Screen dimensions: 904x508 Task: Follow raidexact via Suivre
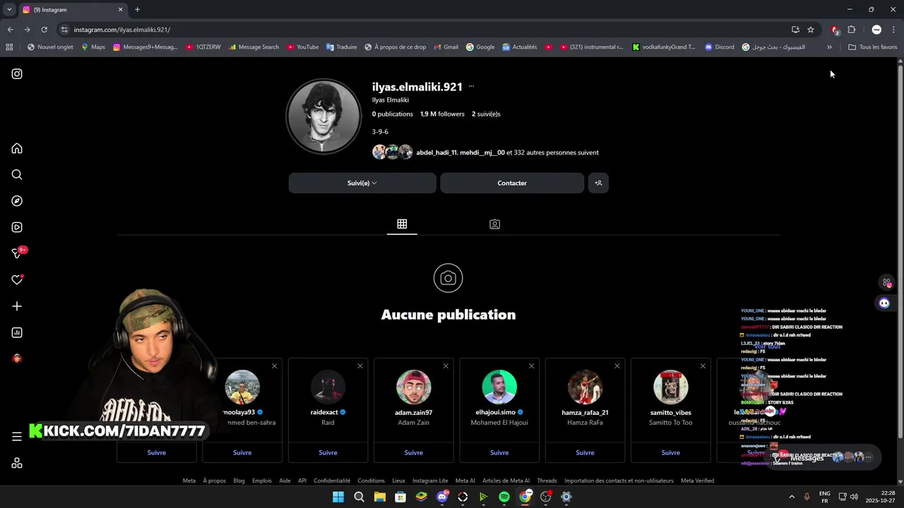(328, 452)
